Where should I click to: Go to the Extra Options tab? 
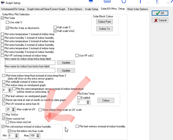[x=75, y=9]
